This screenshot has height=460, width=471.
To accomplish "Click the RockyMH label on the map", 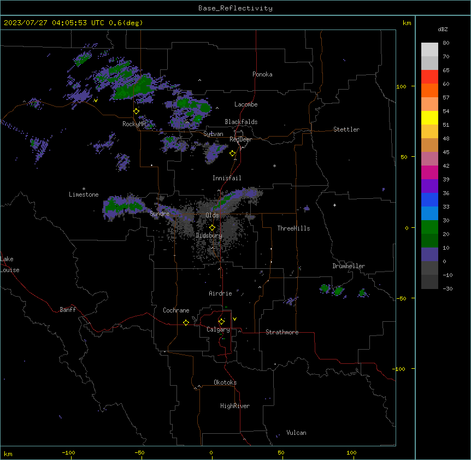I will pos(134,123).
